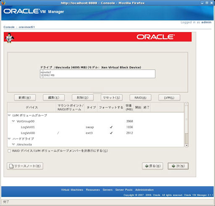
Task: Proceed with the 次(N) button
Action: click(x=178, y=166)
